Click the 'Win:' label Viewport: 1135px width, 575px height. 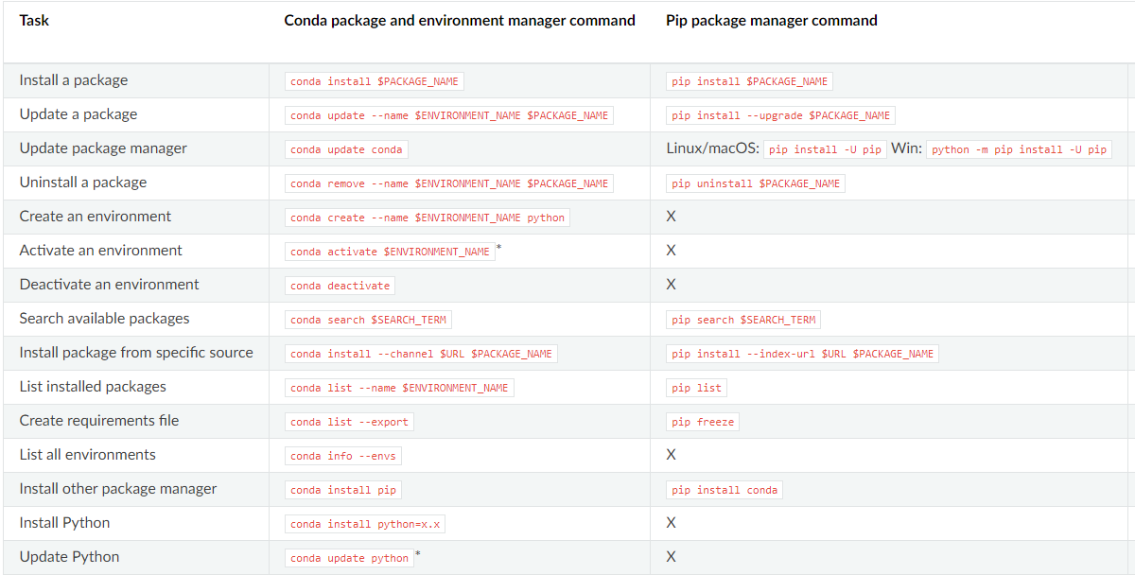[906, 148]
